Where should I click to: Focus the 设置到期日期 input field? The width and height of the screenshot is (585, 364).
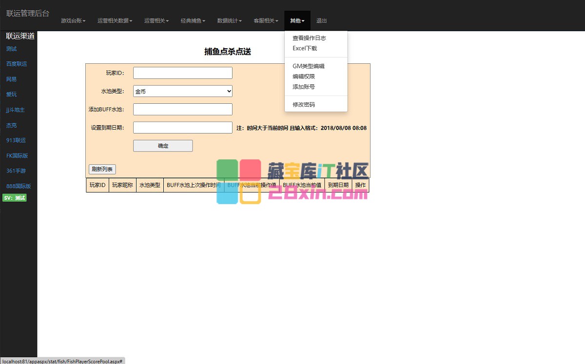pyautogui.click(x=183, y=128)
